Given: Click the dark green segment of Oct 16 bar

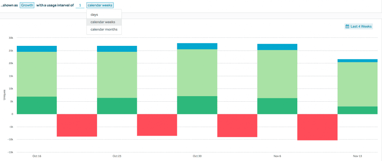Looking at the screenshot, I should [37, 105].
